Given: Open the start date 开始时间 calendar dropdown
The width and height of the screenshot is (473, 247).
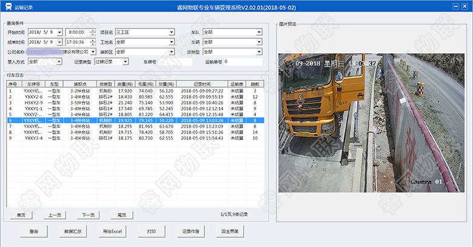Looking at the screenshot, I should coord(59,32).
